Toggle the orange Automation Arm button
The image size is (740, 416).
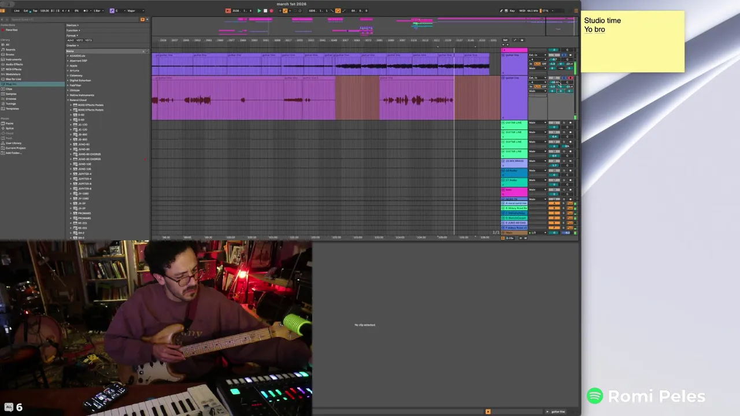coord(285,10)
